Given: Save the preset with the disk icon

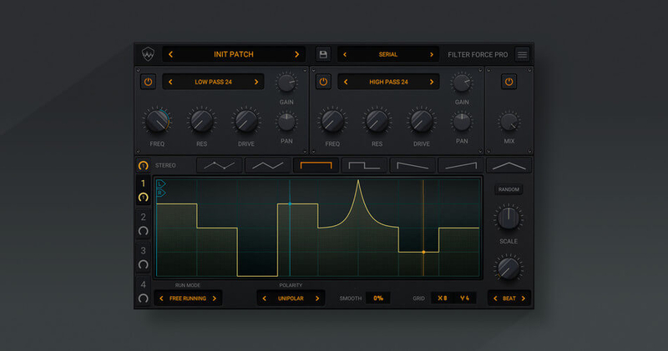Looking at the screenshot, I should point(323,54).
